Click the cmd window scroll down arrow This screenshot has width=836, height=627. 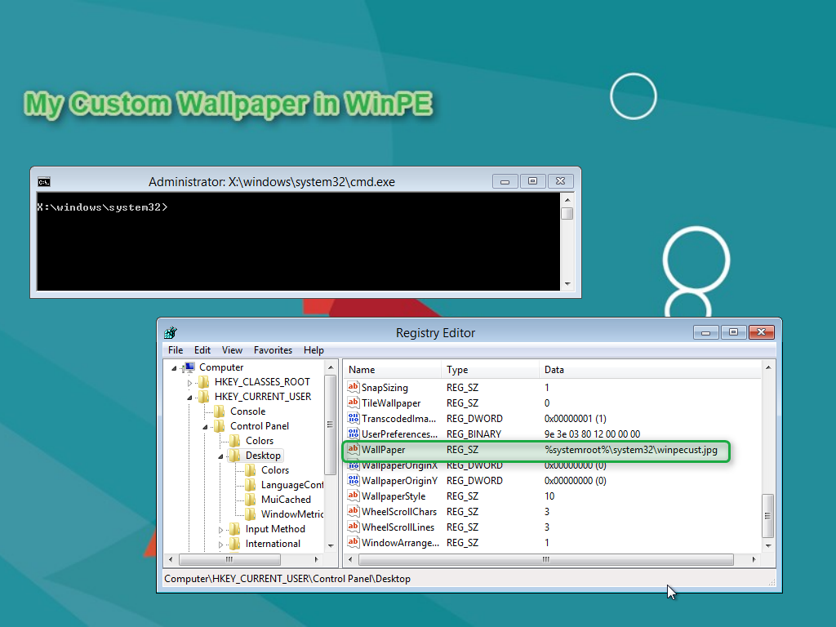tap(567, 283)
